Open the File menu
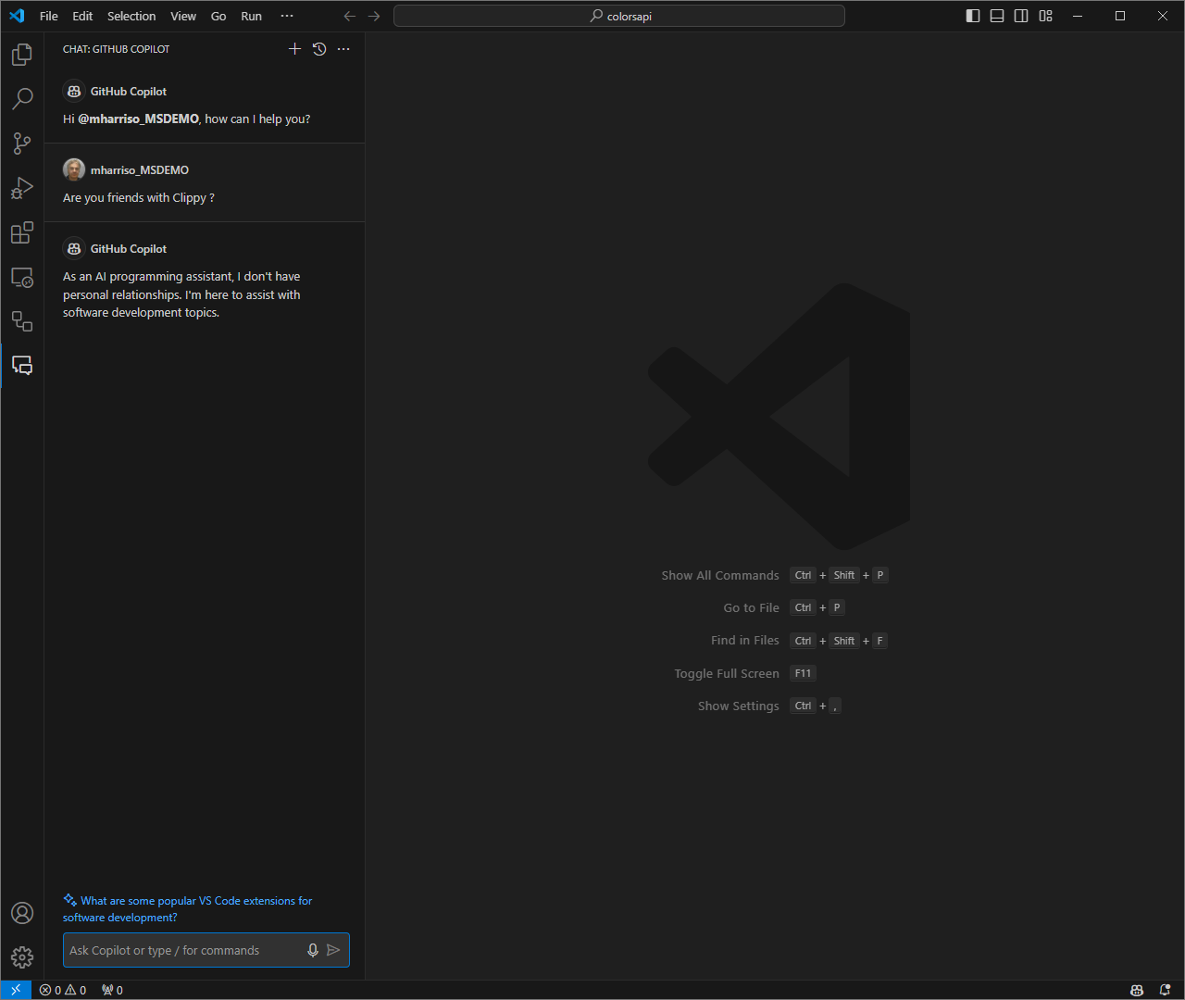Viewport: 1185px width, 1000px height. pyautogui.click(x=49, y=16)
